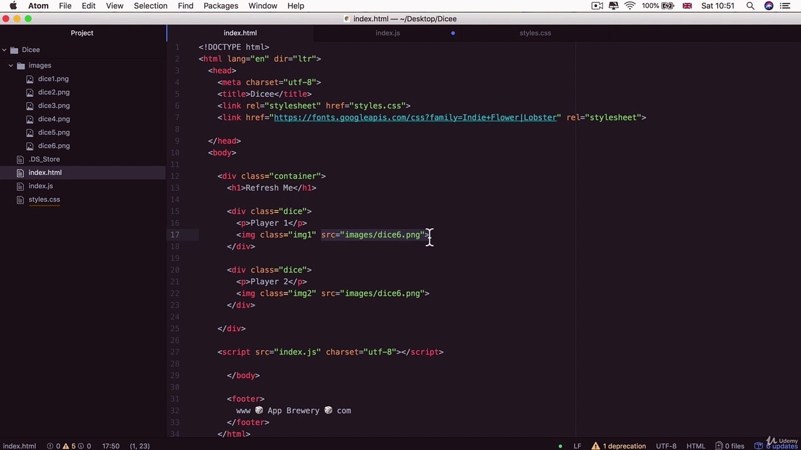Change the UTF-8 file encoding

point(666,446)
